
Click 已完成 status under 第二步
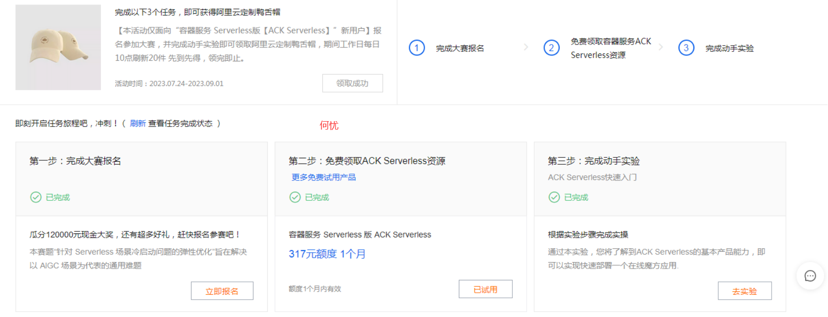click(x=317, y=197)
